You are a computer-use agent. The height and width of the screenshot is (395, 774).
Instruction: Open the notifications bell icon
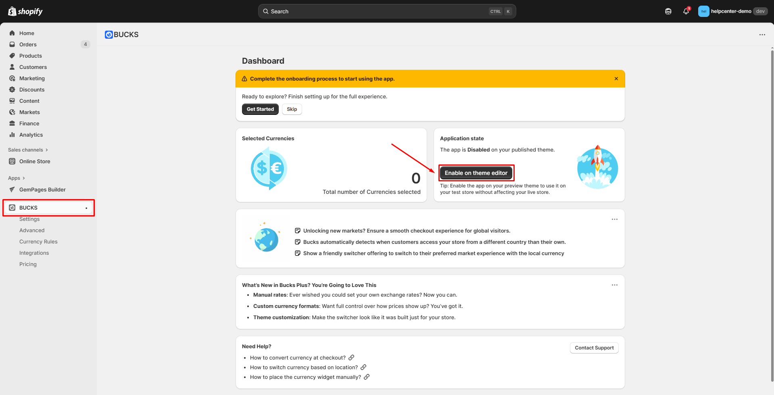point(686,11)
